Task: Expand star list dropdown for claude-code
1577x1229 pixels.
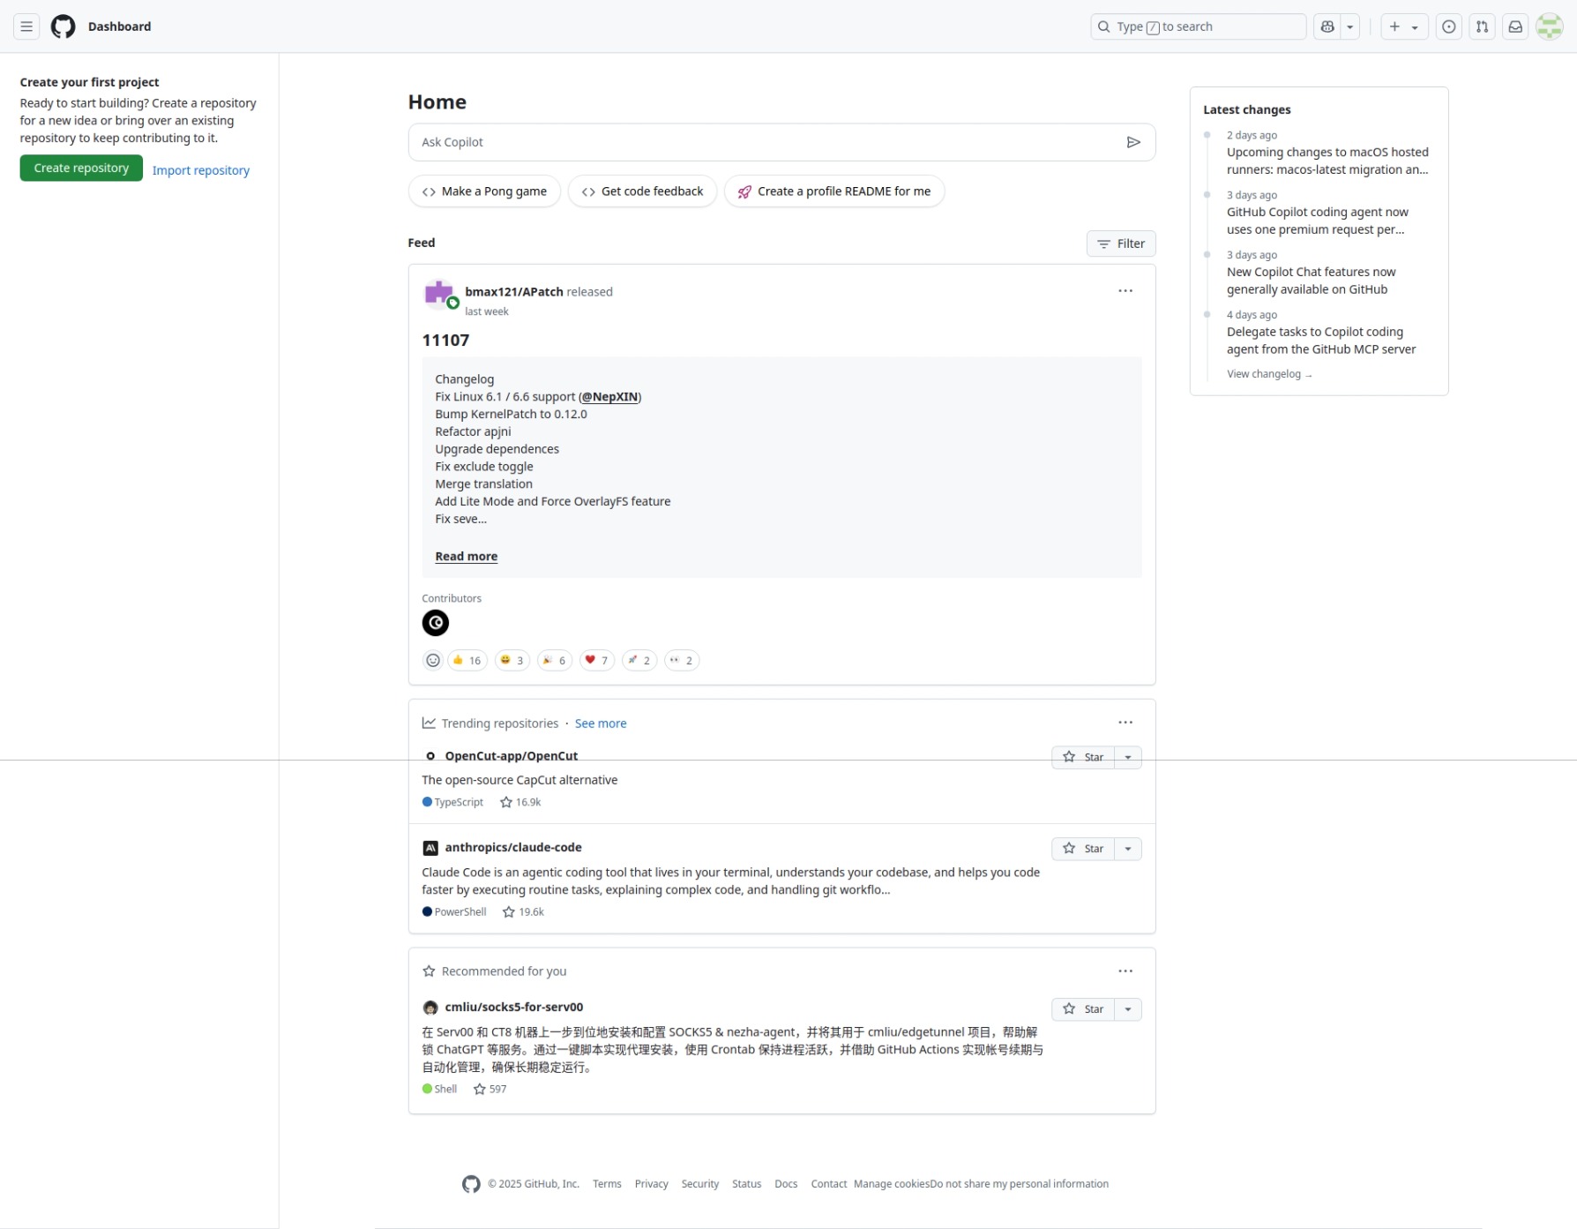Action: [x=1128, y=849]
